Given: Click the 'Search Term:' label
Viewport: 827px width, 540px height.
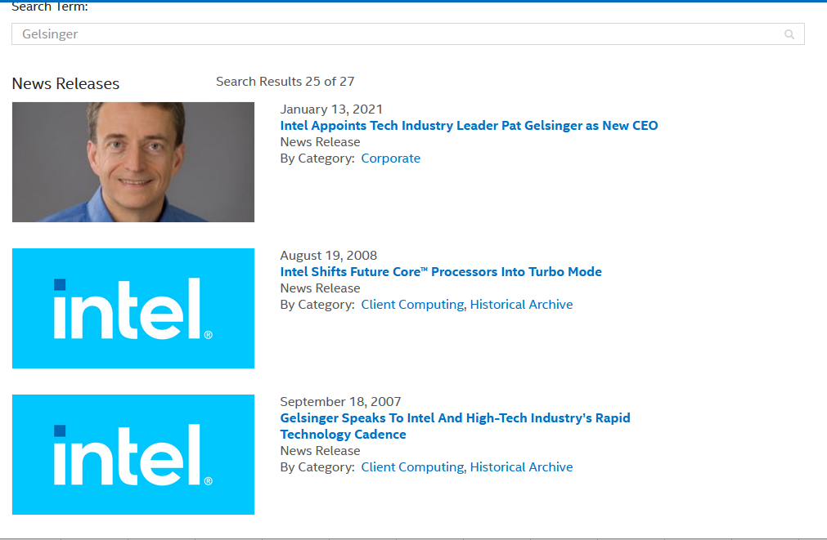Looking at the screenshot, I should tap(50, 7).
